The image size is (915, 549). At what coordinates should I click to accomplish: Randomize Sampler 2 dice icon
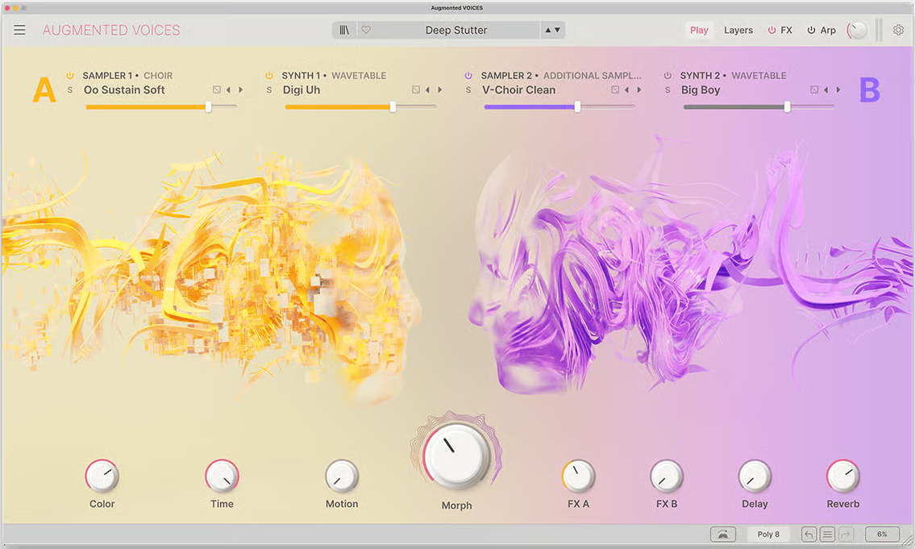point(615,89)
